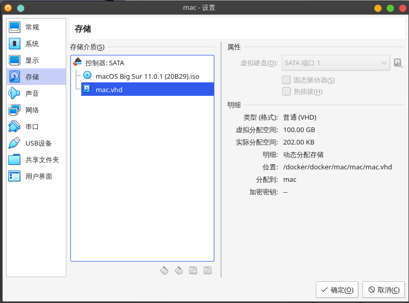Click the 显示 screen icon in sidebar

point(14,60)
